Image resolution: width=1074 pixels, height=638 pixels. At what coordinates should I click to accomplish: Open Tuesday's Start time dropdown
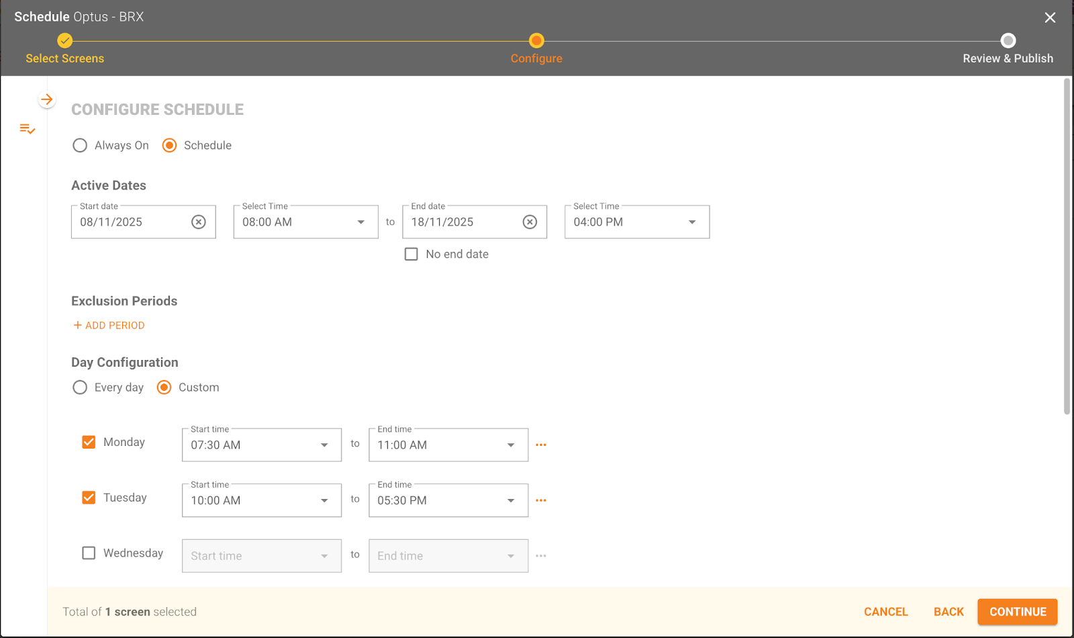261,501
